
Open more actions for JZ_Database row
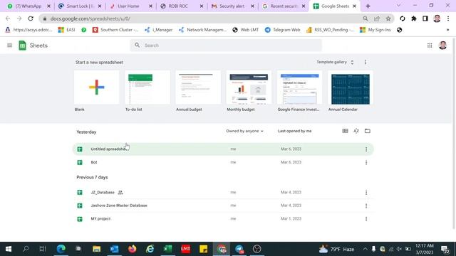[366, 193]
